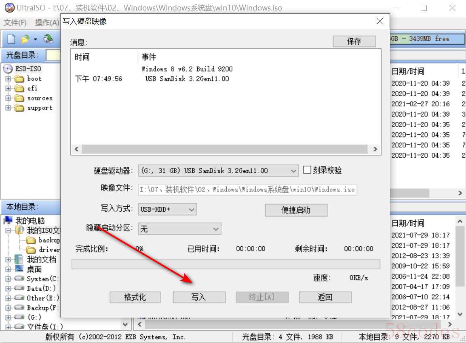Select the sources folder icon

click(19, 98)
